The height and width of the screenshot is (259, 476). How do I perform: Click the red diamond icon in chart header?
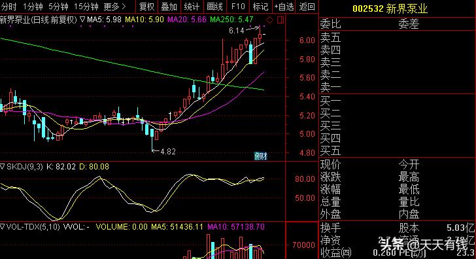tap(269, 20)
